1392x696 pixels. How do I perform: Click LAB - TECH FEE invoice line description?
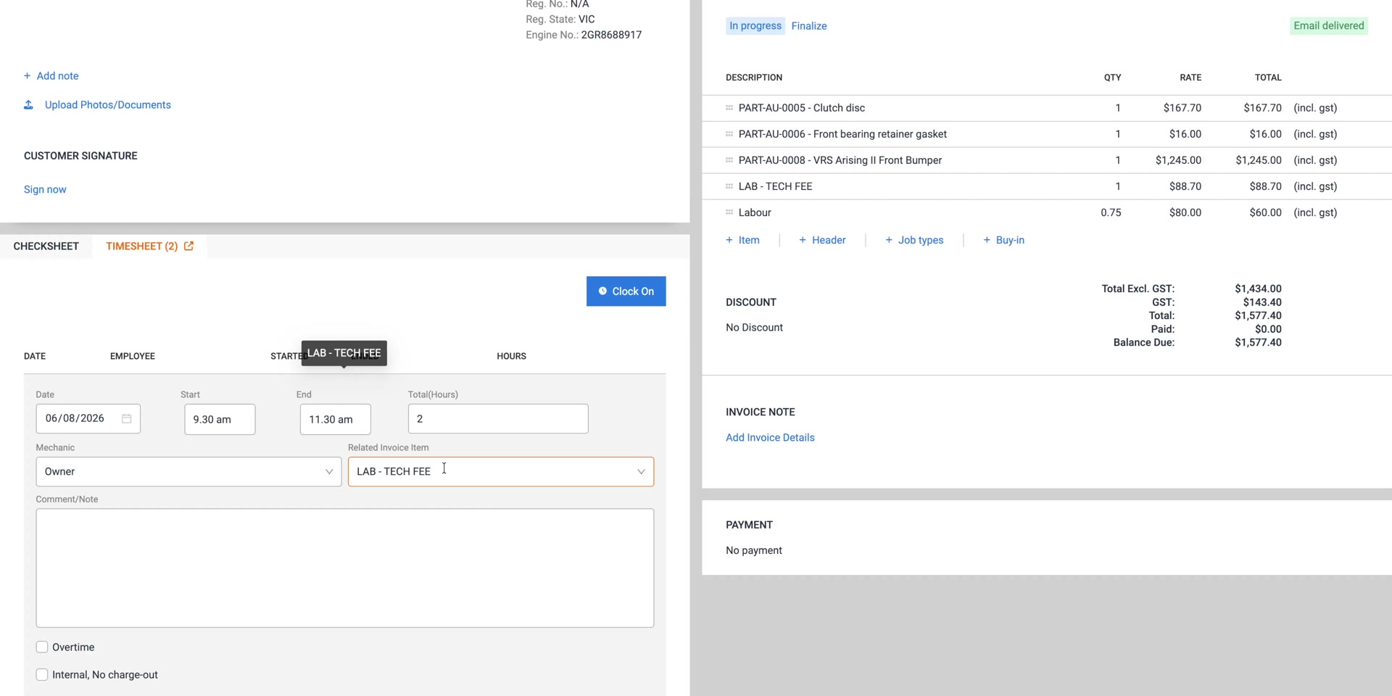point(776,186)
